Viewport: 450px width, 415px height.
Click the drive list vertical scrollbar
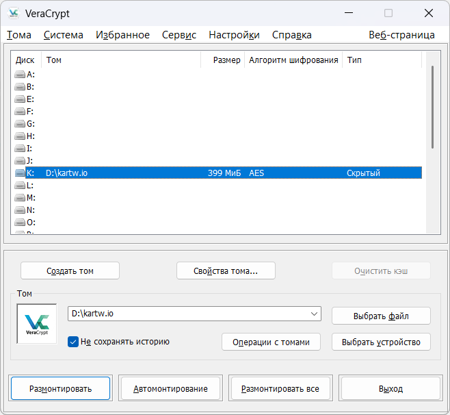(x=432, y=106)
